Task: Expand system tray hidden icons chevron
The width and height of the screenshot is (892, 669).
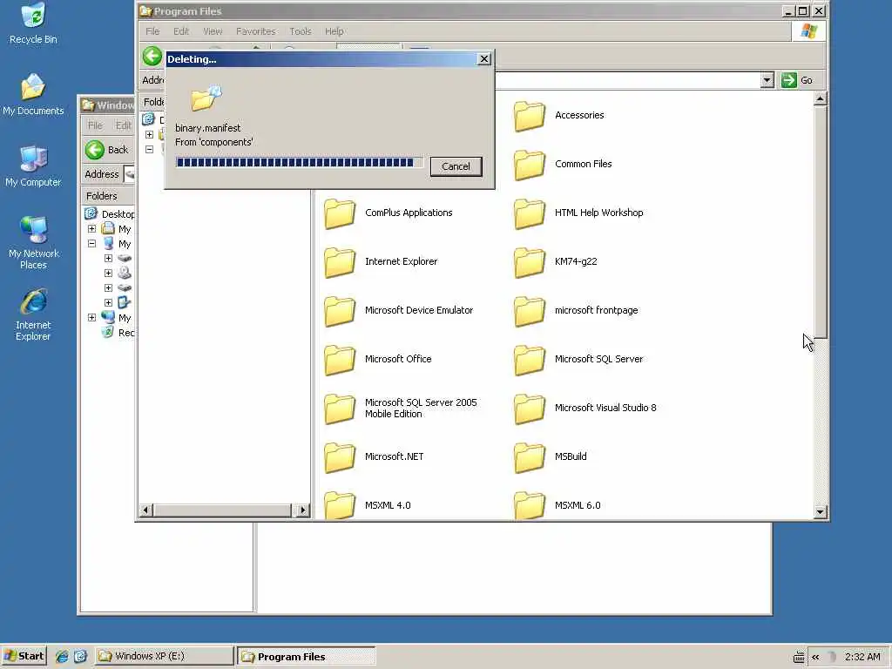Action: [x=815, y=657]
